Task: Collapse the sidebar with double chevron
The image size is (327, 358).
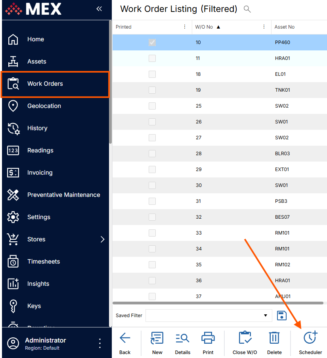Action: tap(99, 9)
